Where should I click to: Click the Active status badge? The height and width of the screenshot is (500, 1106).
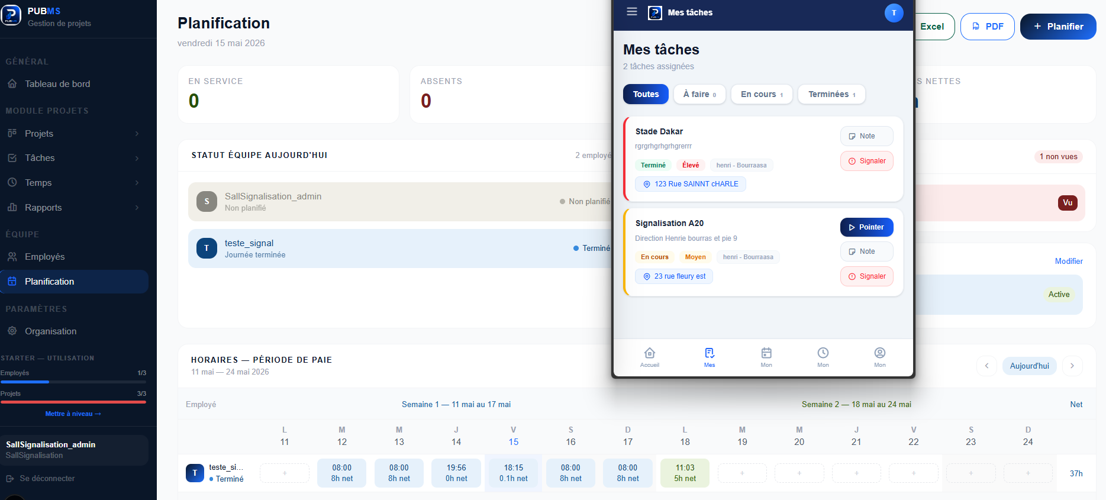pyautogui.click(x=1059, y=294)
